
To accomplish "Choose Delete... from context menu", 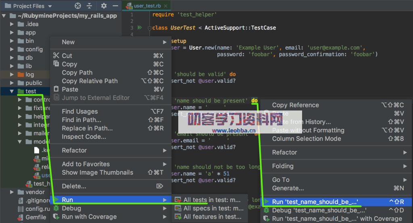I will (x=111, y=186).
